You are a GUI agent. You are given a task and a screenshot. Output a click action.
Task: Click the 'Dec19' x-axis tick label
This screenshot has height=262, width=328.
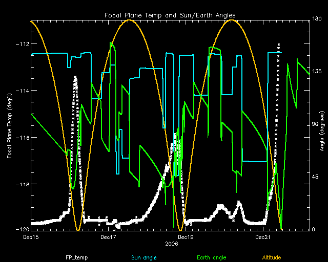(x=185, y=237)
